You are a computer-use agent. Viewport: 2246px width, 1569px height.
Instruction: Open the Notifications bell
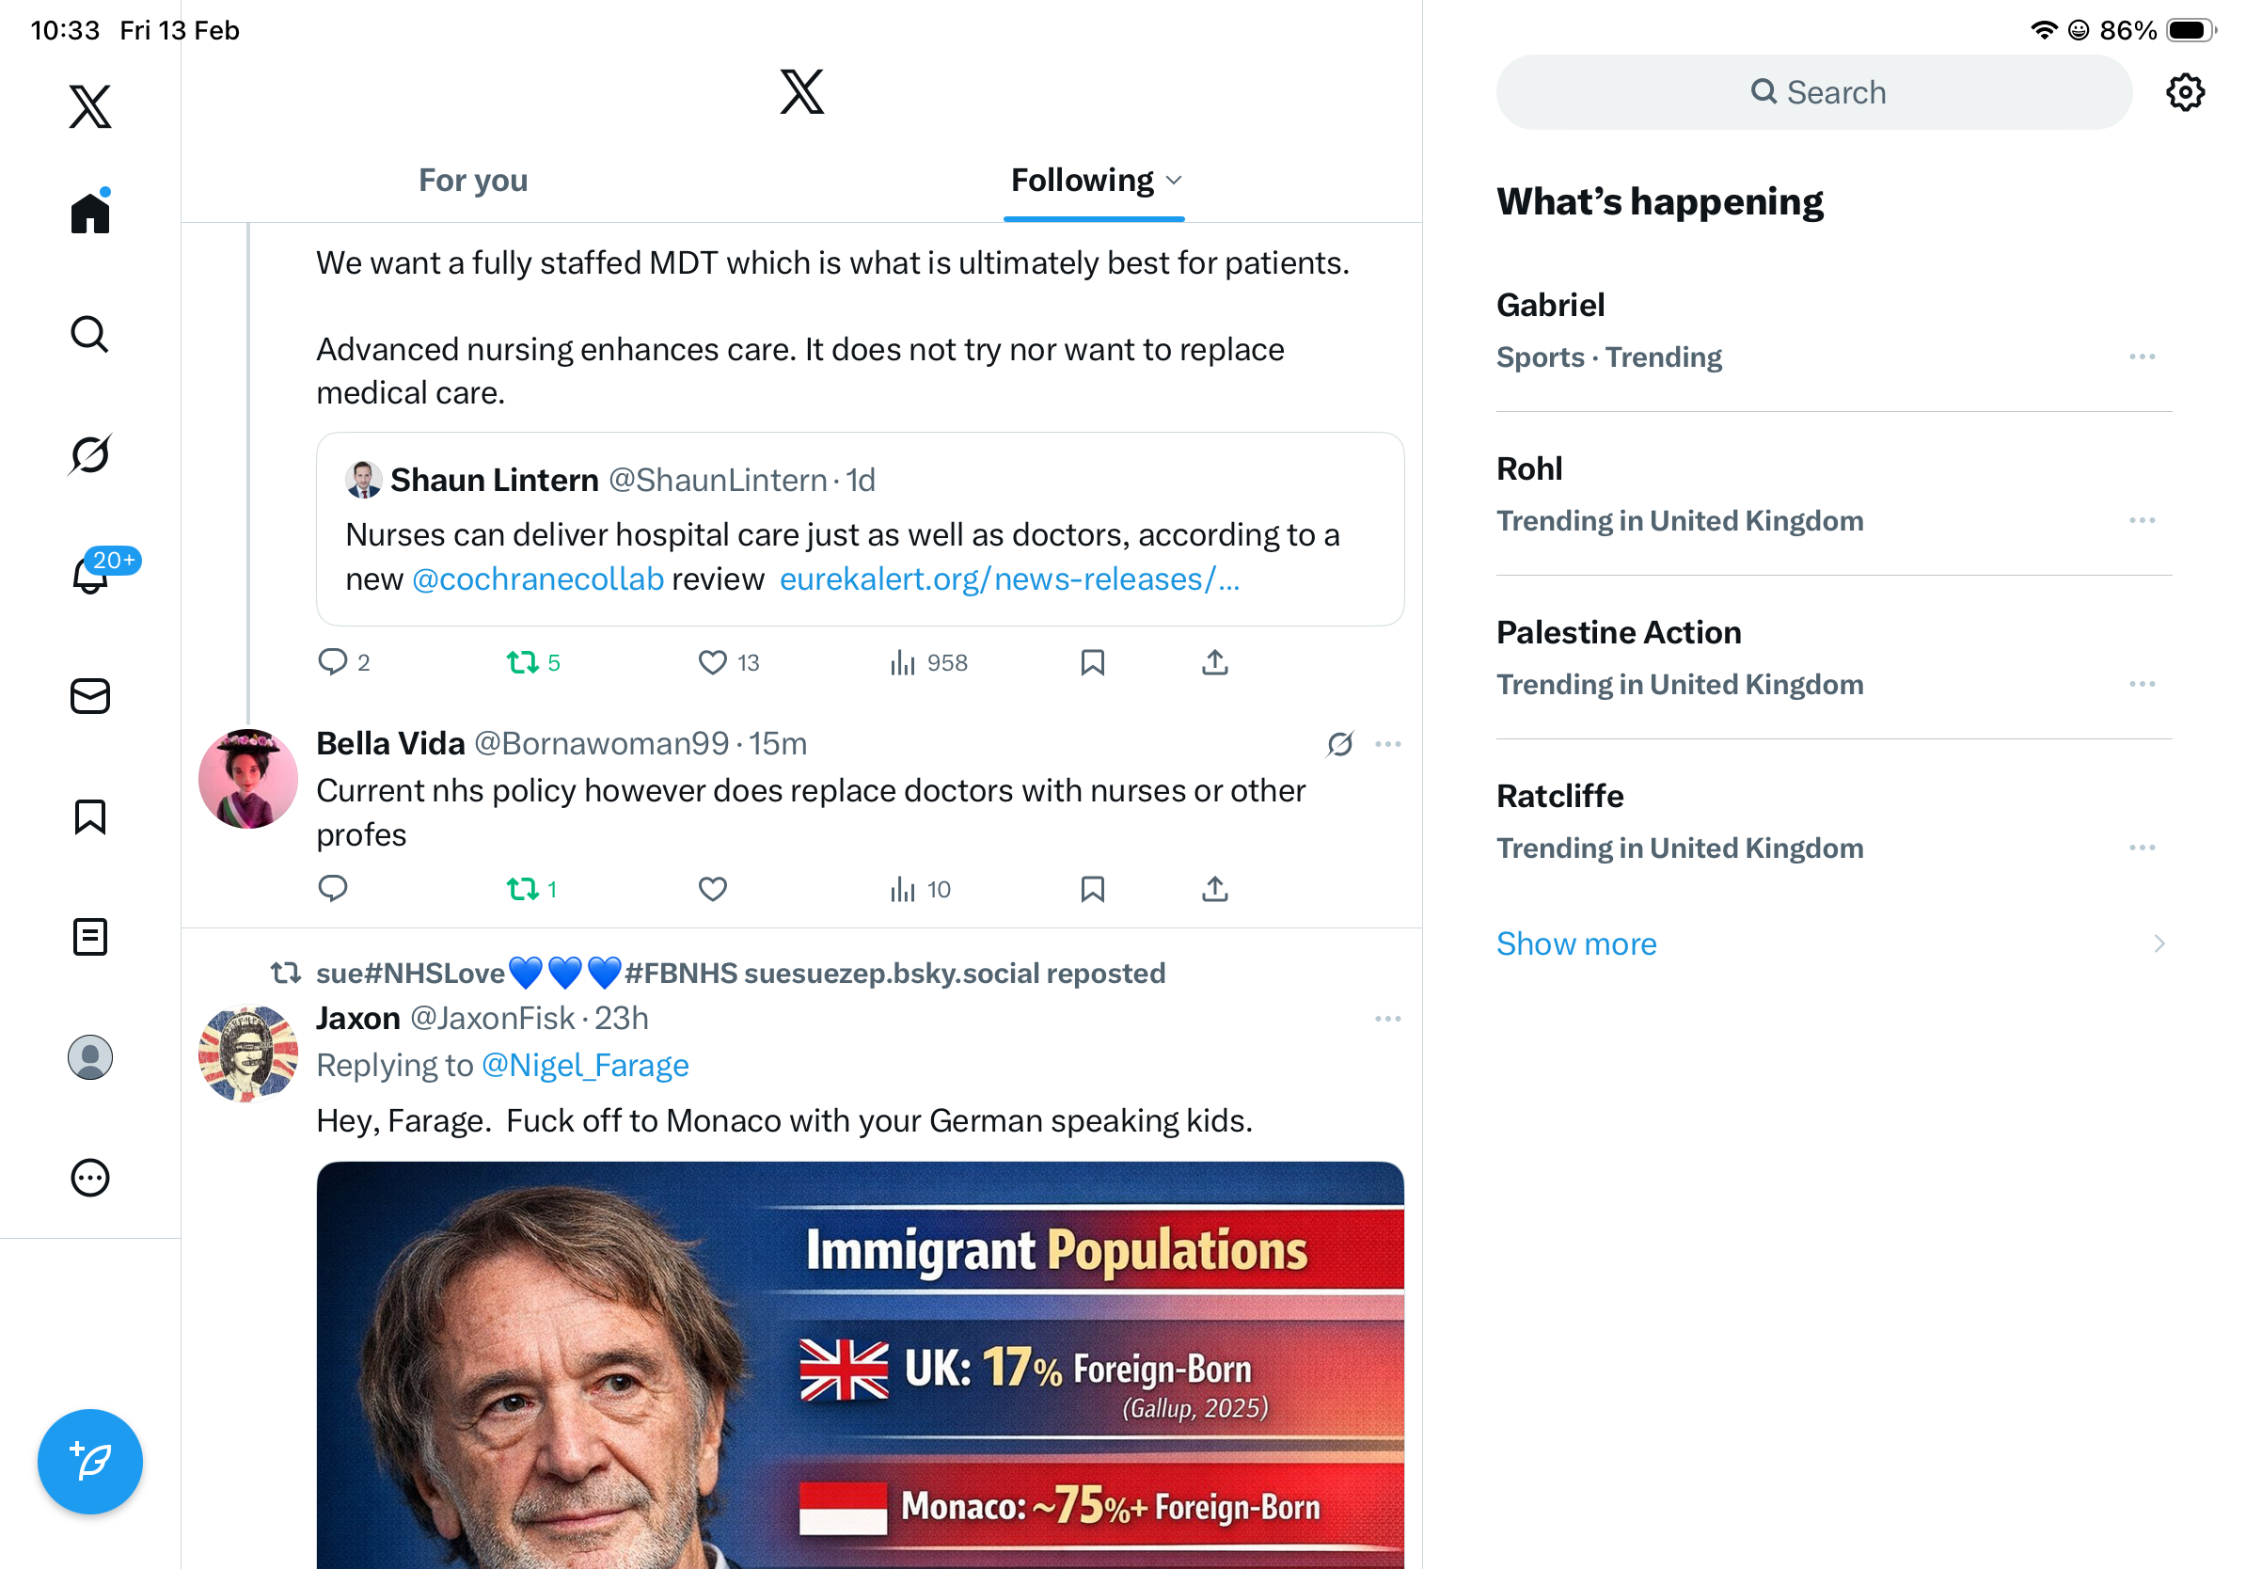pos(90,575)
